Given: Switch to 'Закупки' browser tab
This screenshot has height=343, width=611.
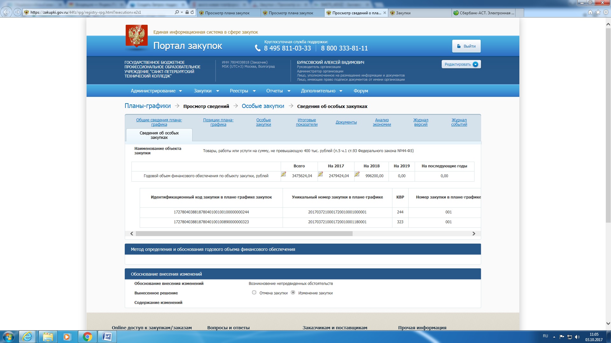Looking at the screenshot, I should [419, 13].
